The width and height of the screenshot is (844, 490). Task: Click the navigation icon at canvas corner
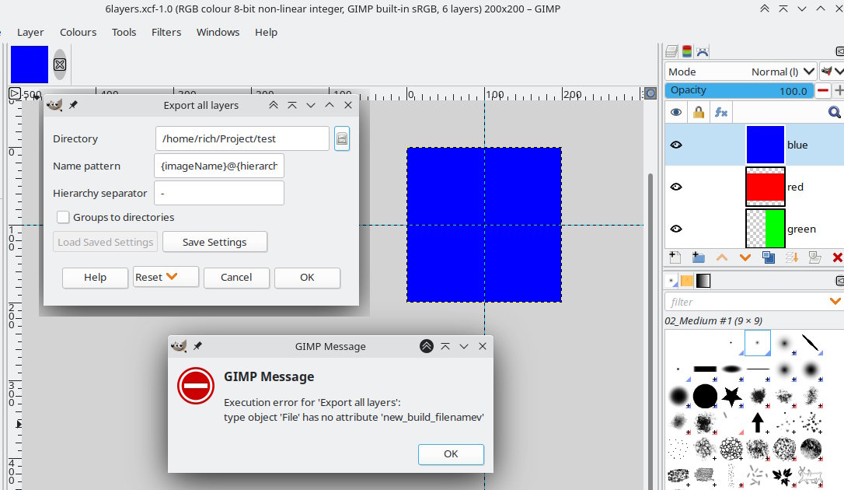650,93
